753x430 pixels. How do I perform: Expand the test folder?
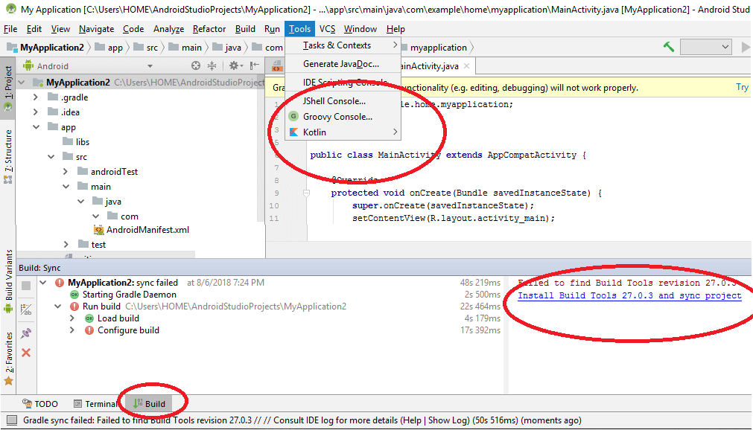tap(66, 245)
